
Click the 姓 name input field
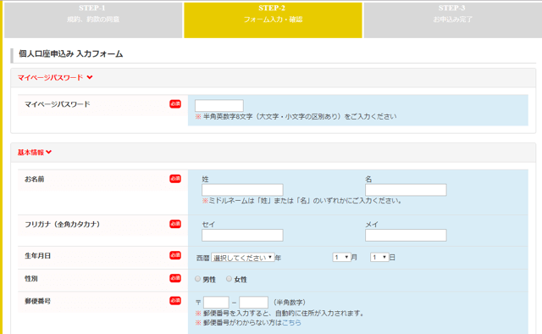pyautogui.click(x=242, y=190)
